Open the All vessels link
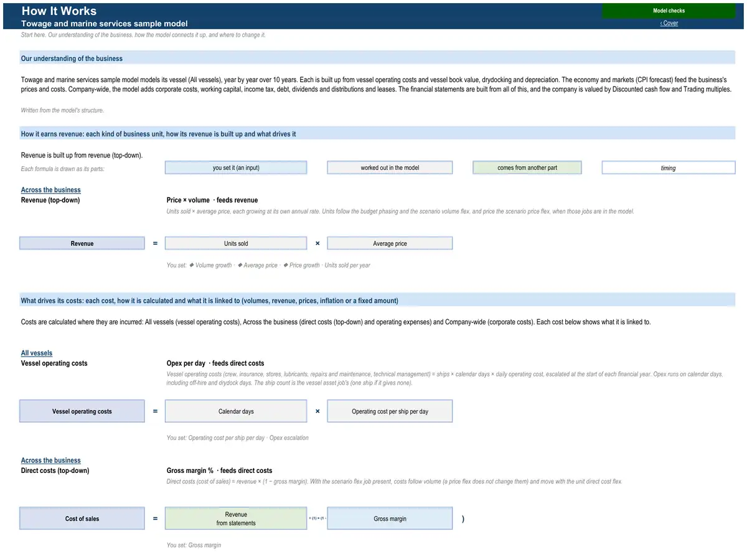Image resolution: width=747 pixels, height=552 pixels. [x=37, y=353]
